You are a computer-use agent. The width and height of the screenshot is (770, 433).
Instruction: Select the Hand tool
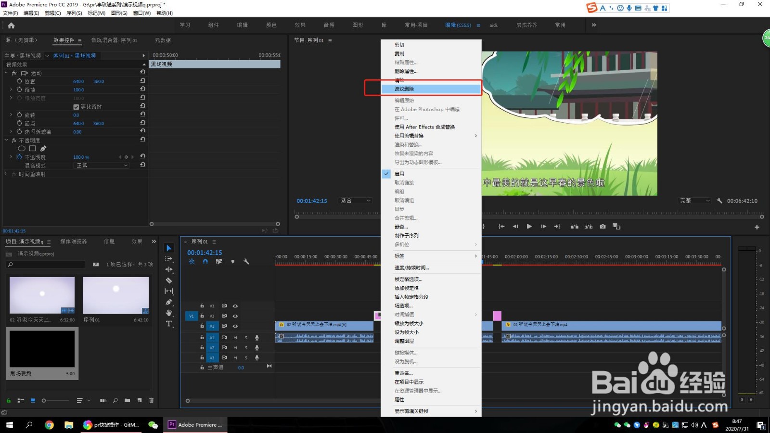click(169, 313)
